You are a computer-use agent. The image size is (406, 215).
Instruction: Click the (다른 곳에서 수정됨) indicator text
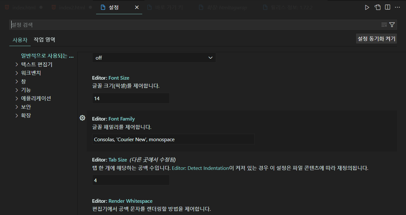(x=153, y=160)
